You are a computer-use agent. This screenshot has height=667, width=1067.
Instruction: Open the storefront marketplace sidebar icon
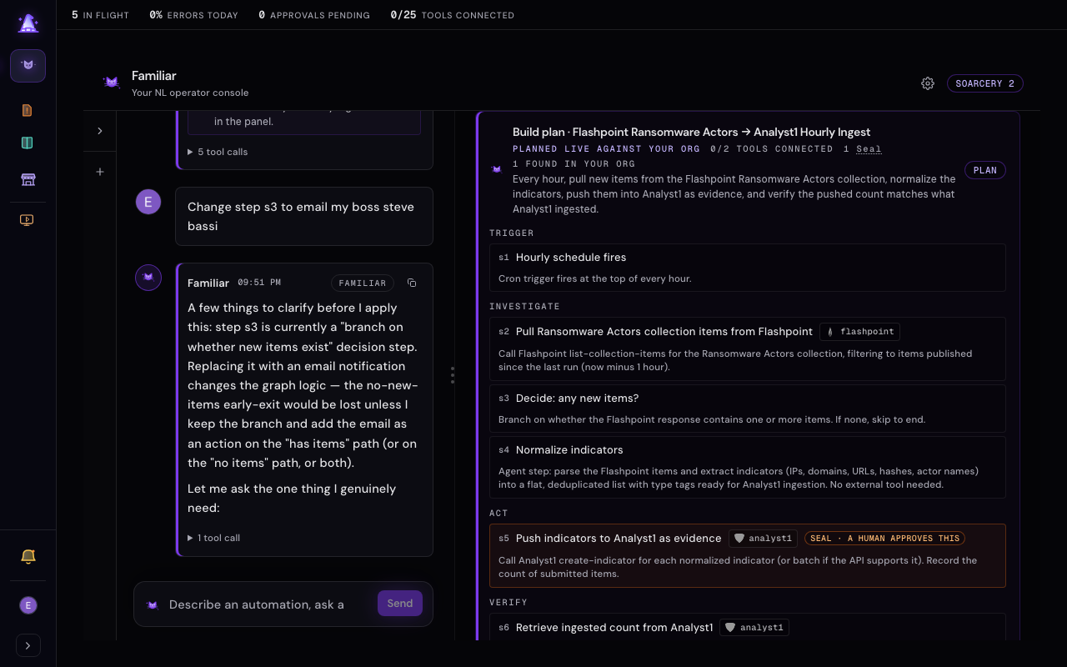tap(27, 179)
